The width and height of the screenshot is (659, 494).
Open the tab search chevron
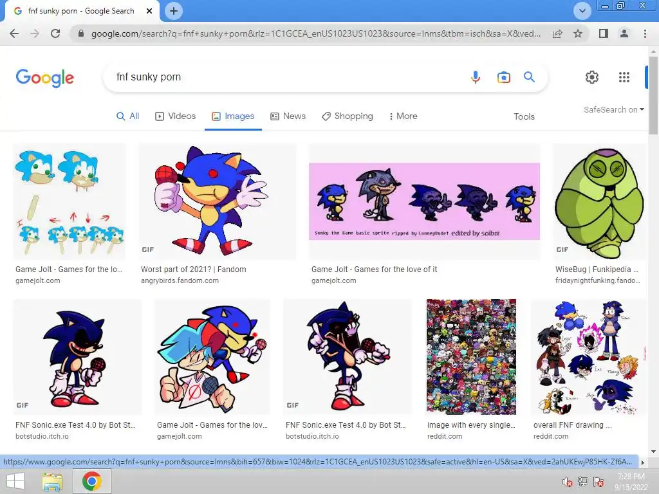[582, 11]
